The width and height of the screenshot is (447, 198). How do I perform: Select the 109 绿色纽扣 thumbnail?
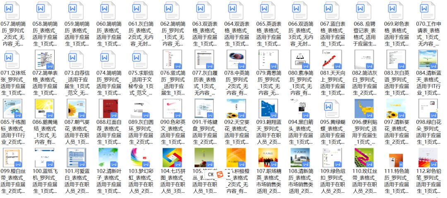pos(332,157)
